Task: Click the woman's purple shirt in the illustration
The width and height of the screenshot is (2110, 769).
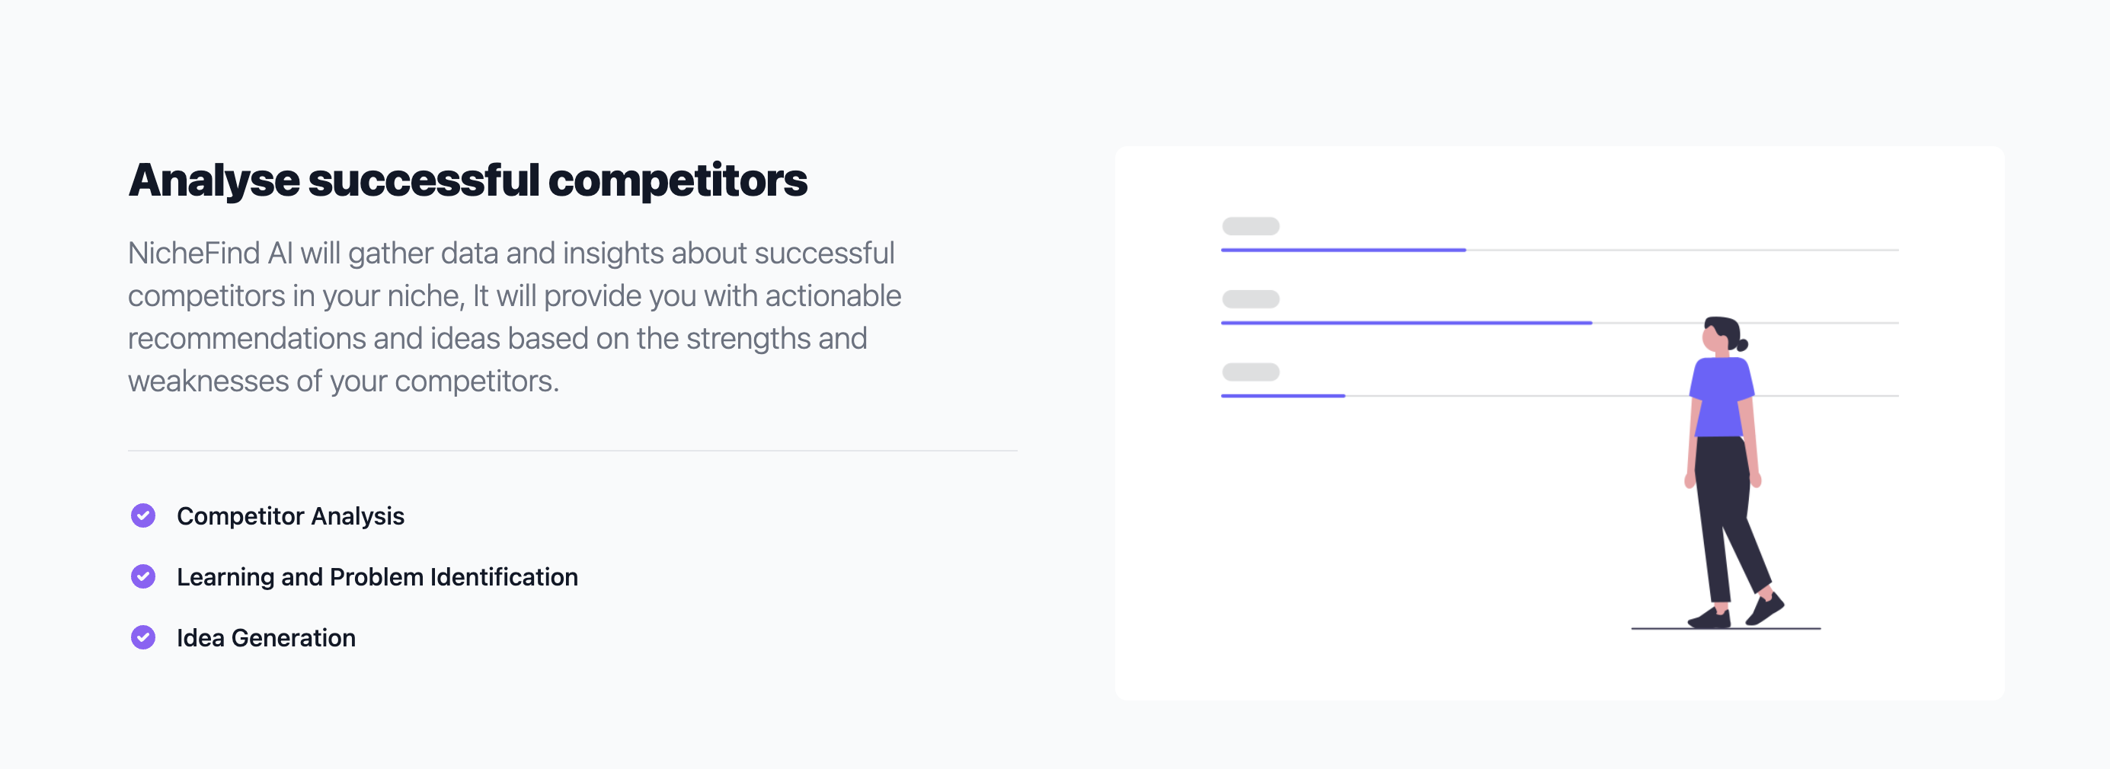Action: (1722, 397)
